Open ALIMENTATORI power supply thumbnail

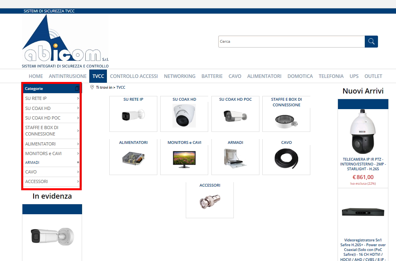133,158
